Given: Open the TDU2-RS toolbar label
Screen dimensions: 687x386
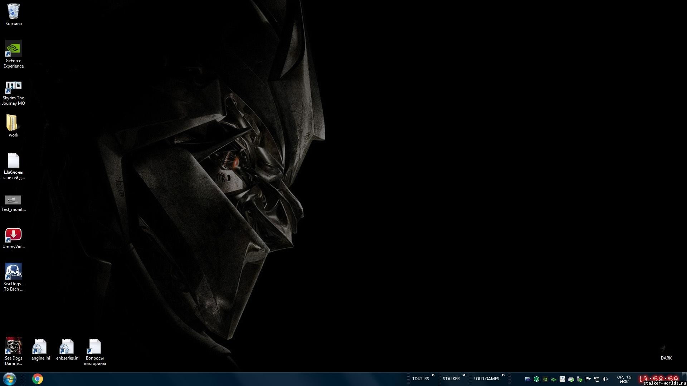Looking at the screenshot, I should tap(420, 379).
